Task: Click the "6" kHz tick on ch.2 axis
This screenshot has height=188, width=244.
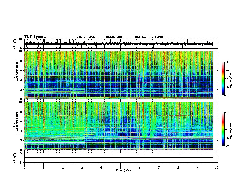Action: (x=21, y=121)
